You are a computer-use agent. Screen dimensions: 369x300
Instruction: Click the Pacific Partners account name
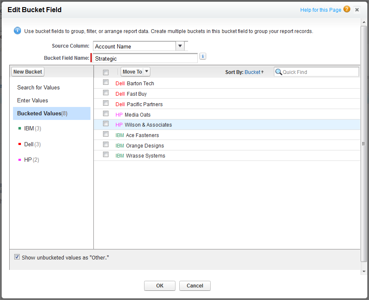pyautogui.click(x=145, y=104)
